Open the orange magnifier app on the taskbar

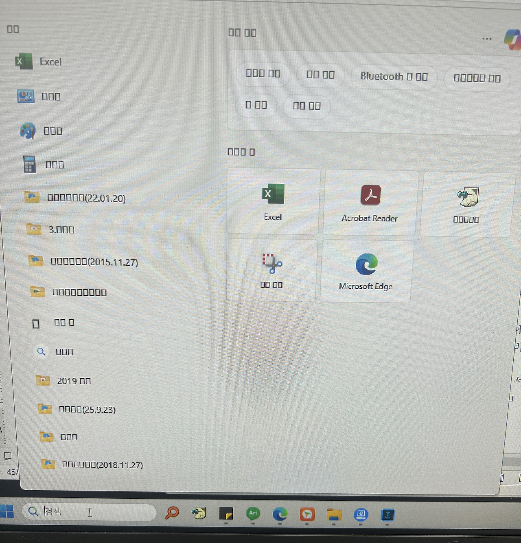(172, 513)
